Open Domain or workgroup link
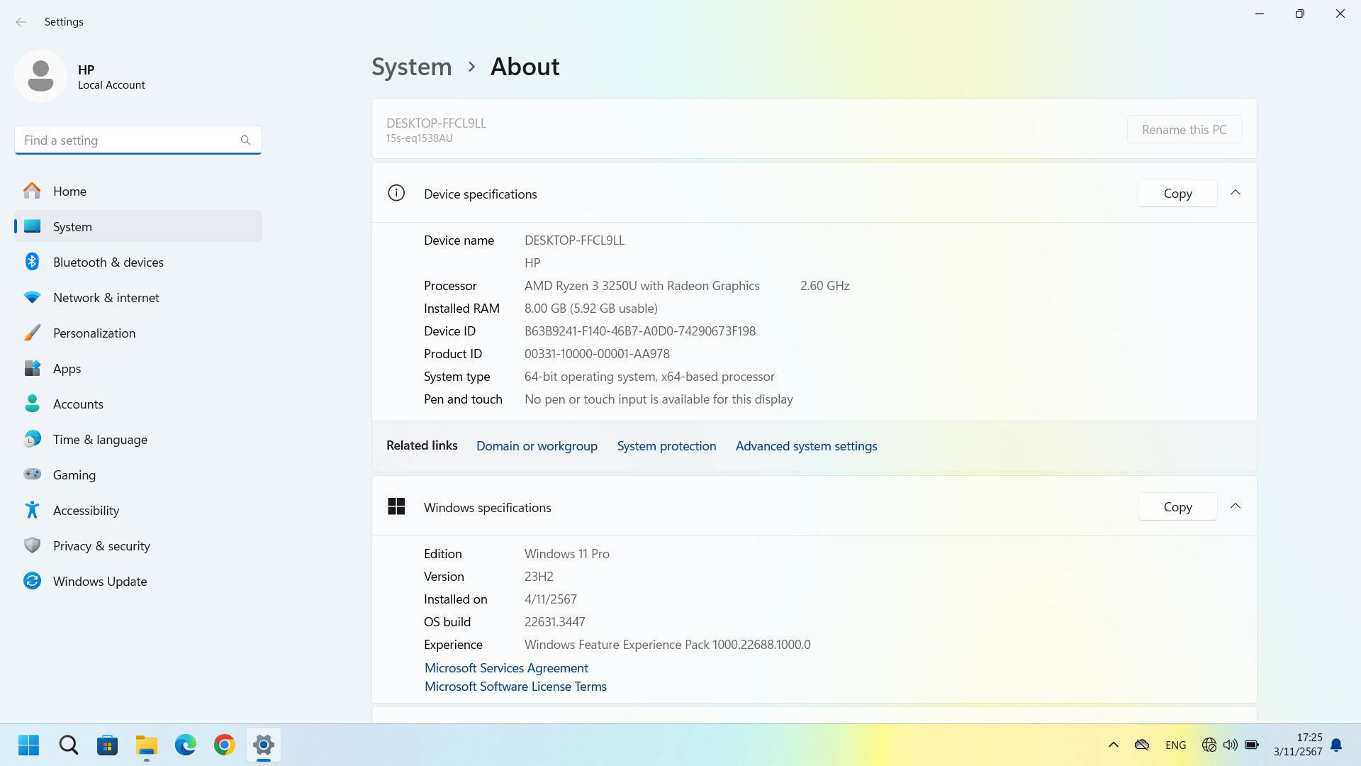Screen dimensions: 1361x766 click(x=537, y=446)
